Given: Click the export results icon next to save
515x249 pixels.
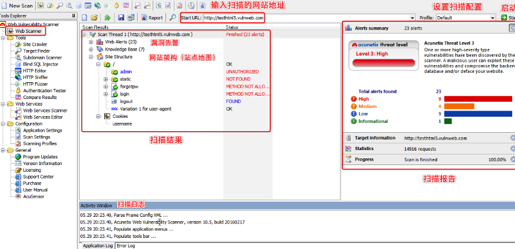Looking at the screenshot, I should (x=131, y=18).
